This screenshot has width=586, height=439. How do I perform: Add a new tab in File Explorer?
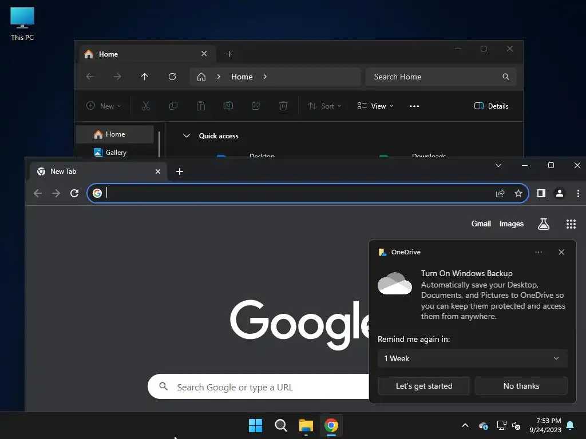[229, 54]
